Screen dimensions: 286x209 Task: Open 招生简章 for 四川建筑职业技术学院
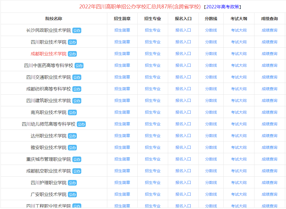(122, 100)
